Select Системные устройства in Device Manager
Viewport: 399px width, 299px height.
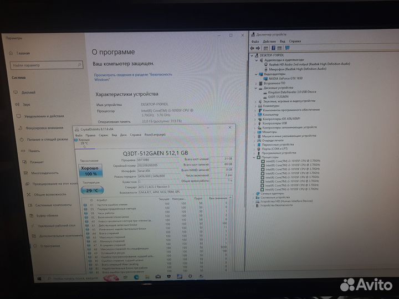[x=275, y=197]
